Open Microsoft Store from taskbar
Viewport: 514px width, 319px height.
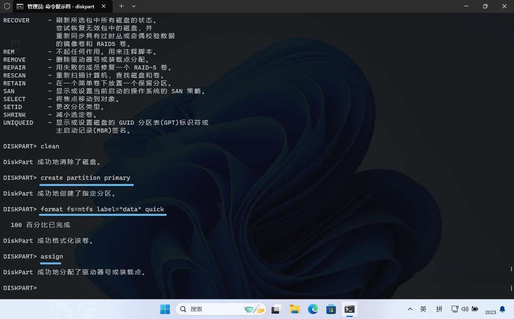coord(331,309)
